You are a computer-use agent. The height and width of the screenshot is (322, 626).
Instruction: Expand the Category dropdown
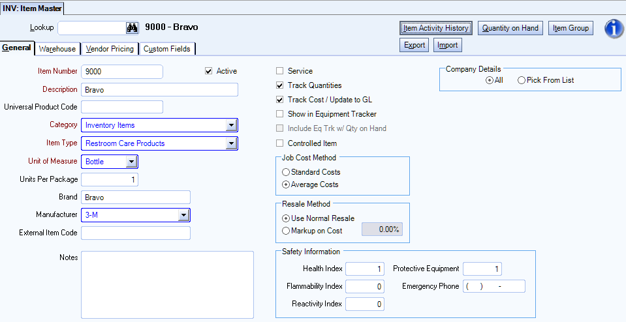[231, 125]
